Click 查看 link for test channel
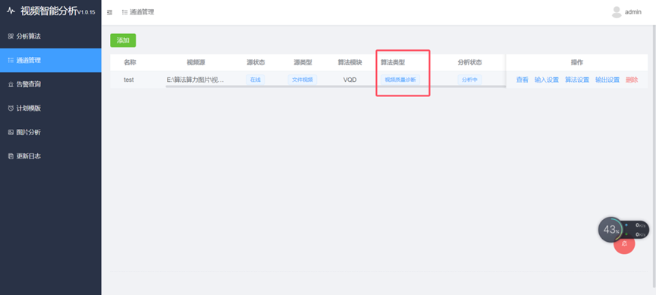Image resolution: width=656 pixels, height=295 pixels. coord(522,80)
